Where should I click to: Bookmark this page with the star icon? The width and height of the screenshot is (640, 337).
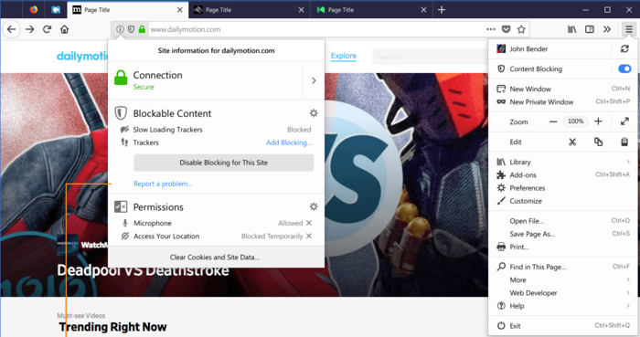click(521, 29)
